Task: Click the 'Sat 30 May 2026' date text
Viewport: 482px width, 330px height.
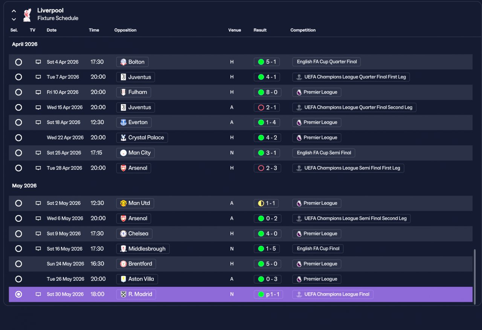Action: pyautogui.click(x=65, y=294)
